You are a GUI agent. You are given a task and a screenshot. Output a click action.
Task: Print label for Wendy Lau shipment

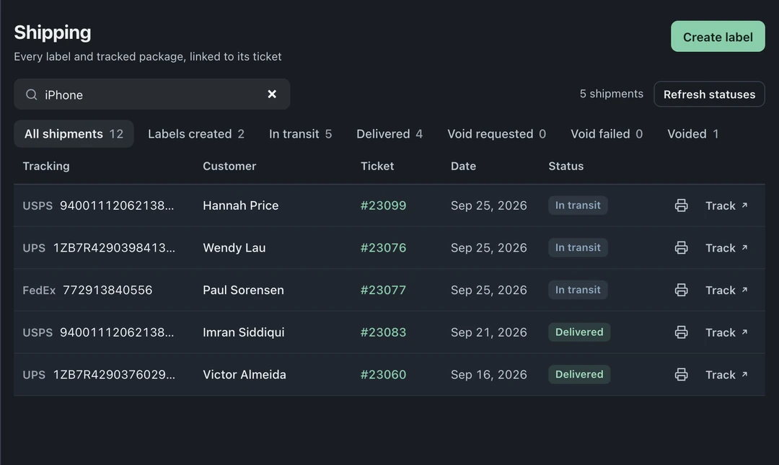(681, 248)
